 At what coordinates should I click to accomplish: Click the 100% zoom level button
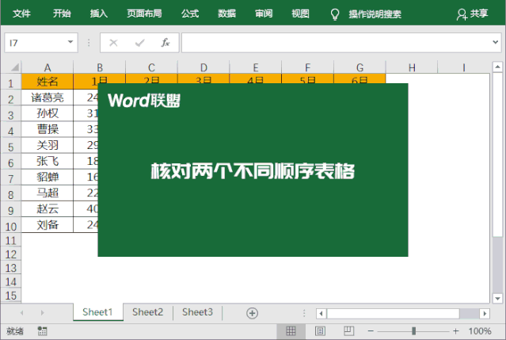pyautogui.click(x=480, y=331)
